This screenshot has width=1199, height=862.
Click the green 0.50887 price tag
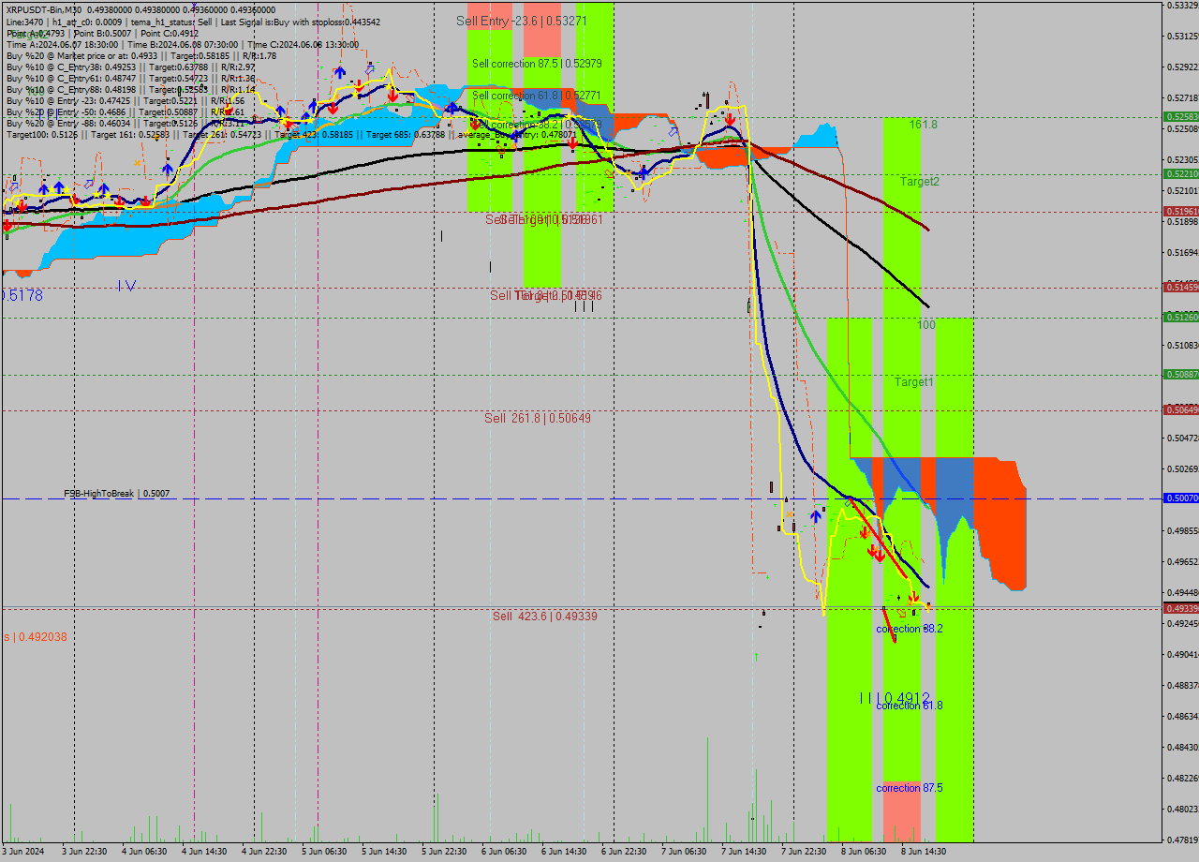click(x=1181, y=375)
